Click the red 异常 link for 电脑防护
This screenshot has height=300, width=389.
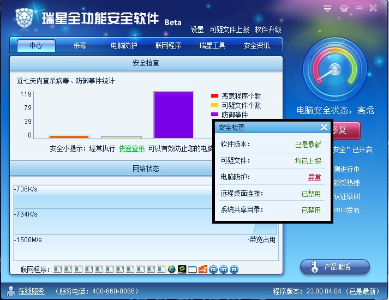click(315, 177)
